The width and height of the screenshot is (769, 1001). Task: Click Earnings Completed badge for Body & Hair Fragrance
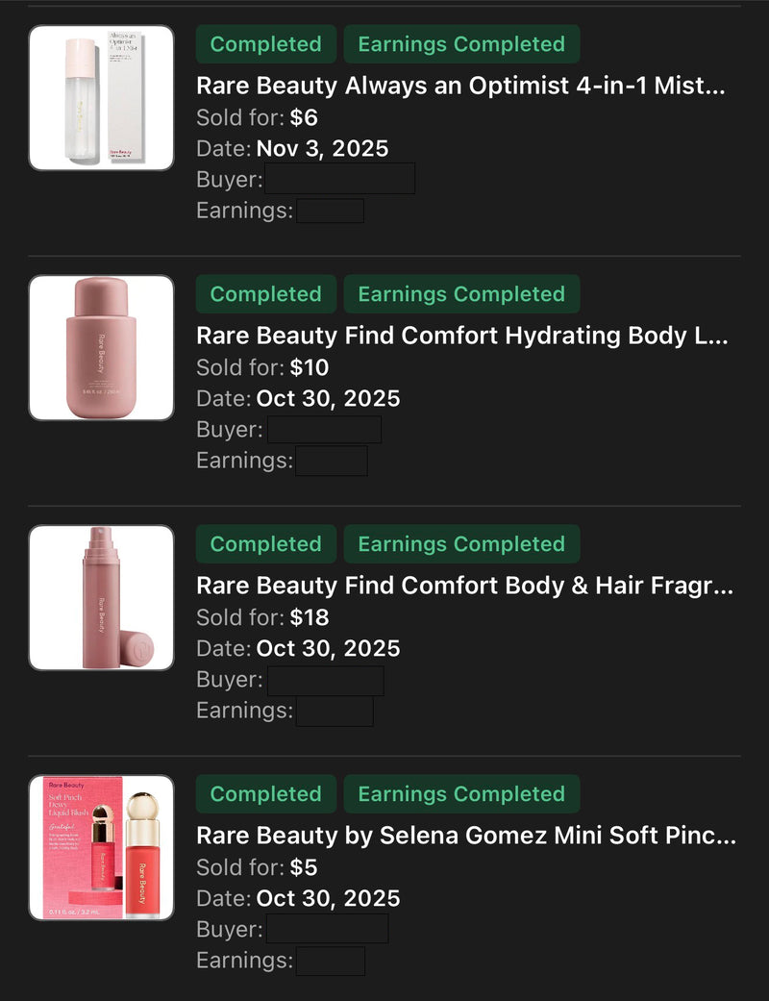tap(461, 544)
